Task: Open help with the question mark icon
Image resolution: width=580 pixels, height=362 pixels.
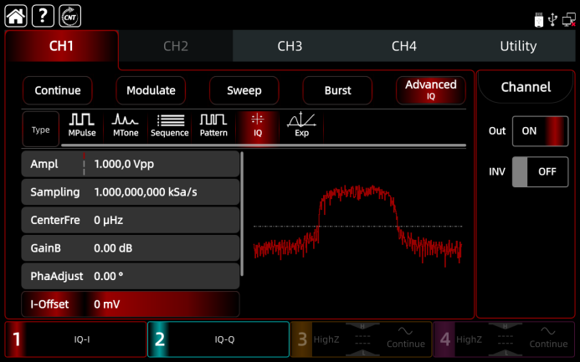Action: point(43,14)
